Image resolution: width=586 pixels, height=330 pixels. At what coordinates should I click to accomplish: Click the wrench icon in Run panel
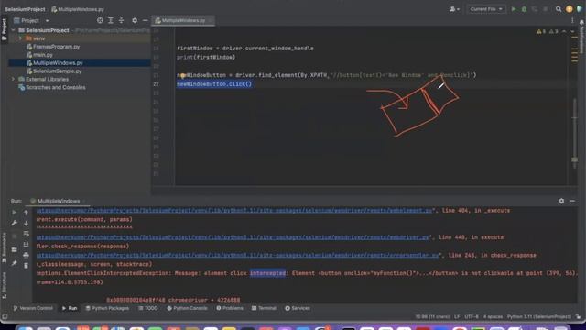point(15,223)
